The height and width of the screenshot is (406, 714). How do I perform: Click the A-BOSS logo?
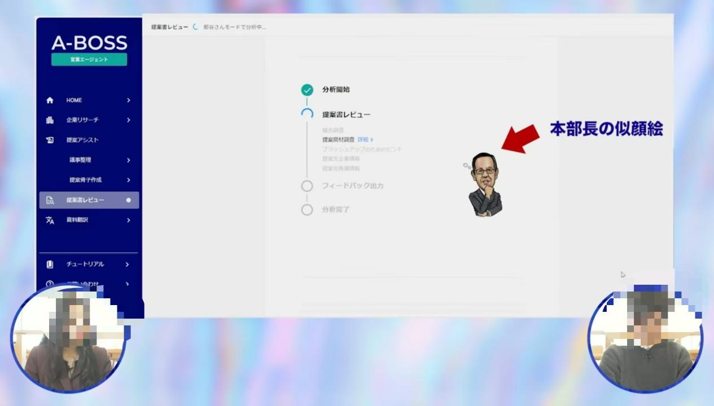pyautogui.click(x=89, y=43)
